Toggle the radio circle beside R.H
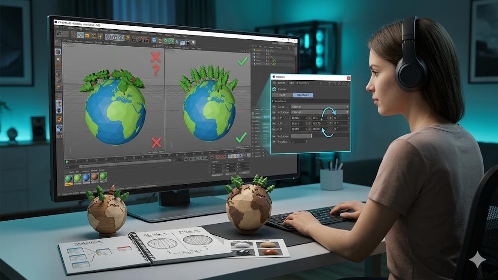 coord(274,118)
